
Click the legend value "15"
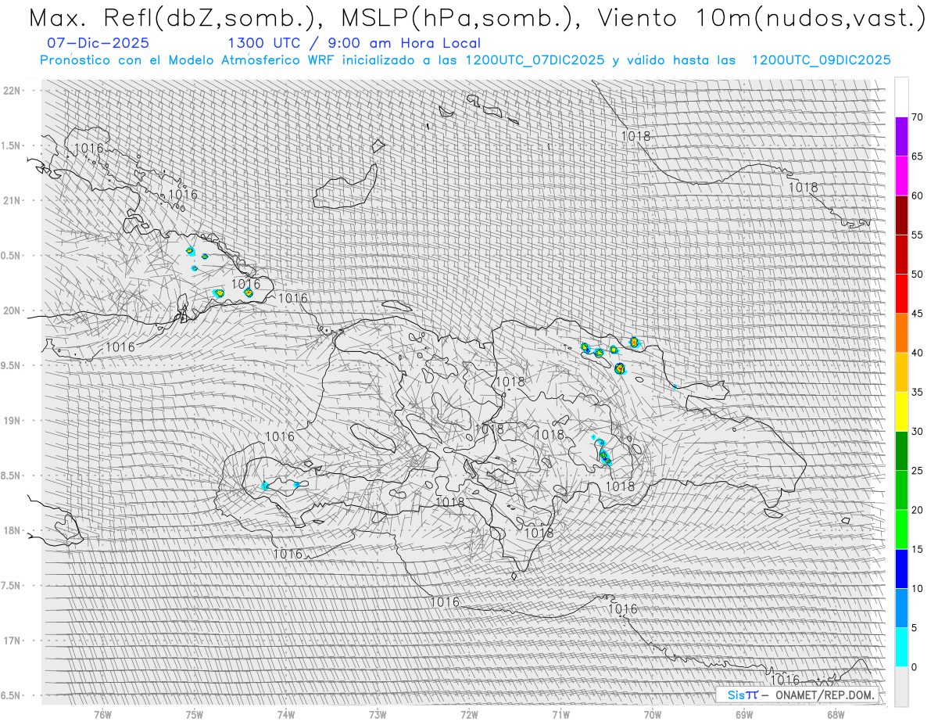pyautogui.click(x=918, y=549)
